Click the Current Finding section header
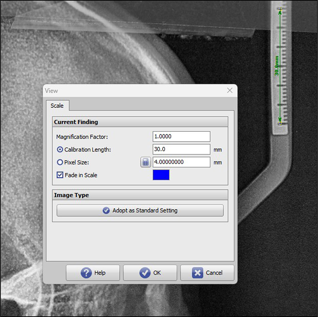This screenshot has height=317, width=318. click(140, 122)
